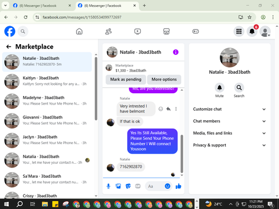
Task: Open Facebook search magnifier
Action: (23, 31)
